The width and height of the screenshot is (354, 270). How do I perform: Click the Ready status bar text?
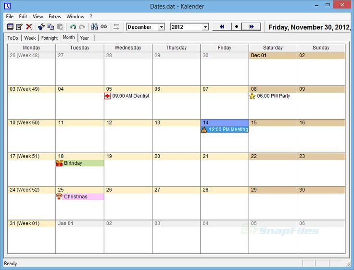[x=11, y=263]
